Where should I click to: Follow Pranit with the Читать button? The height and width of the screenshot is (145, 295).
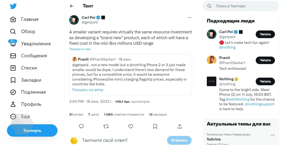tap(265, 60)
